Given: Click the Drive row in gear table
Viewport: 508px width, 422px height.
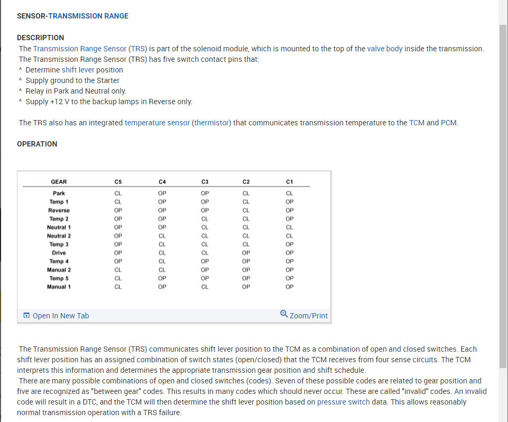Looking at the screenshot, I should coord(59,253).
